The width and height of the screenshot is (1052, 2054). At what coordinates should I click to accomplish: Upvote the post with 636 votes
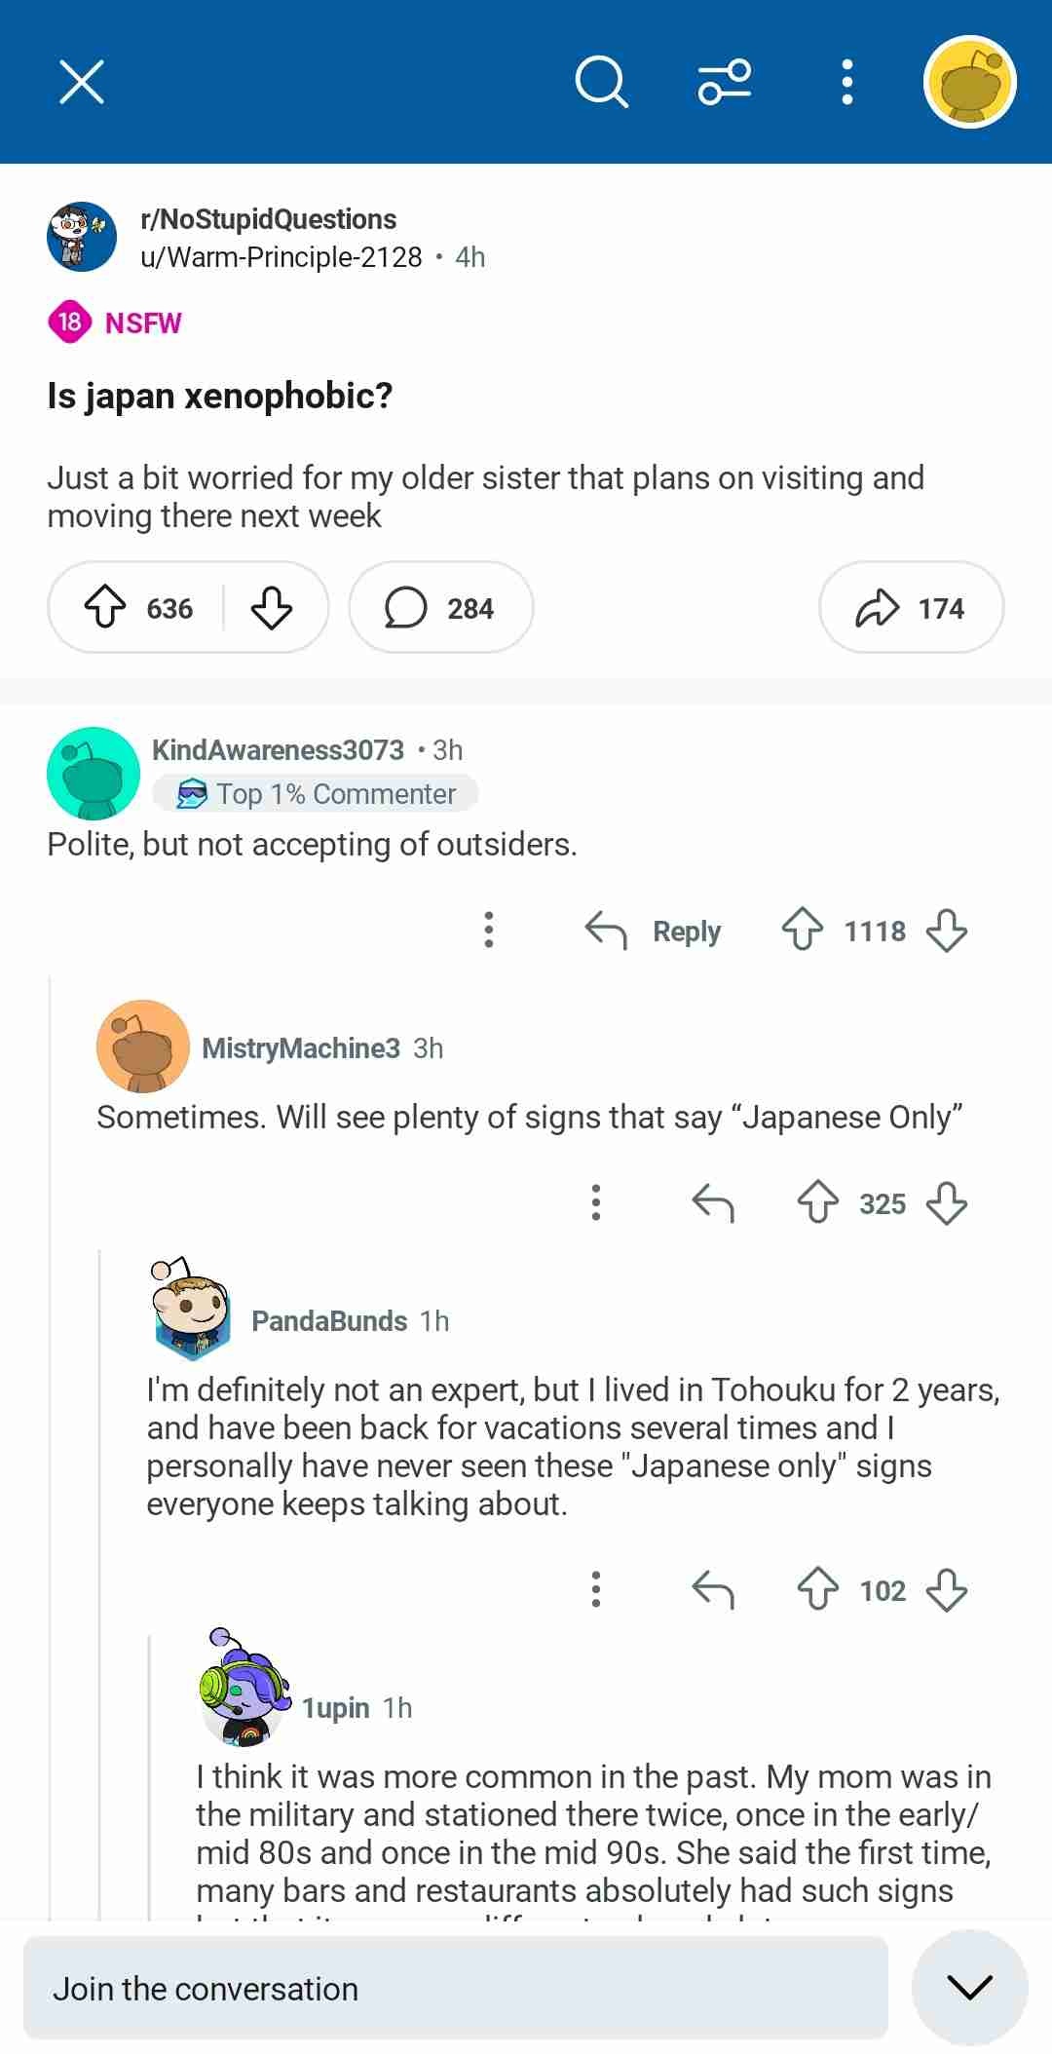pos(105,608)
